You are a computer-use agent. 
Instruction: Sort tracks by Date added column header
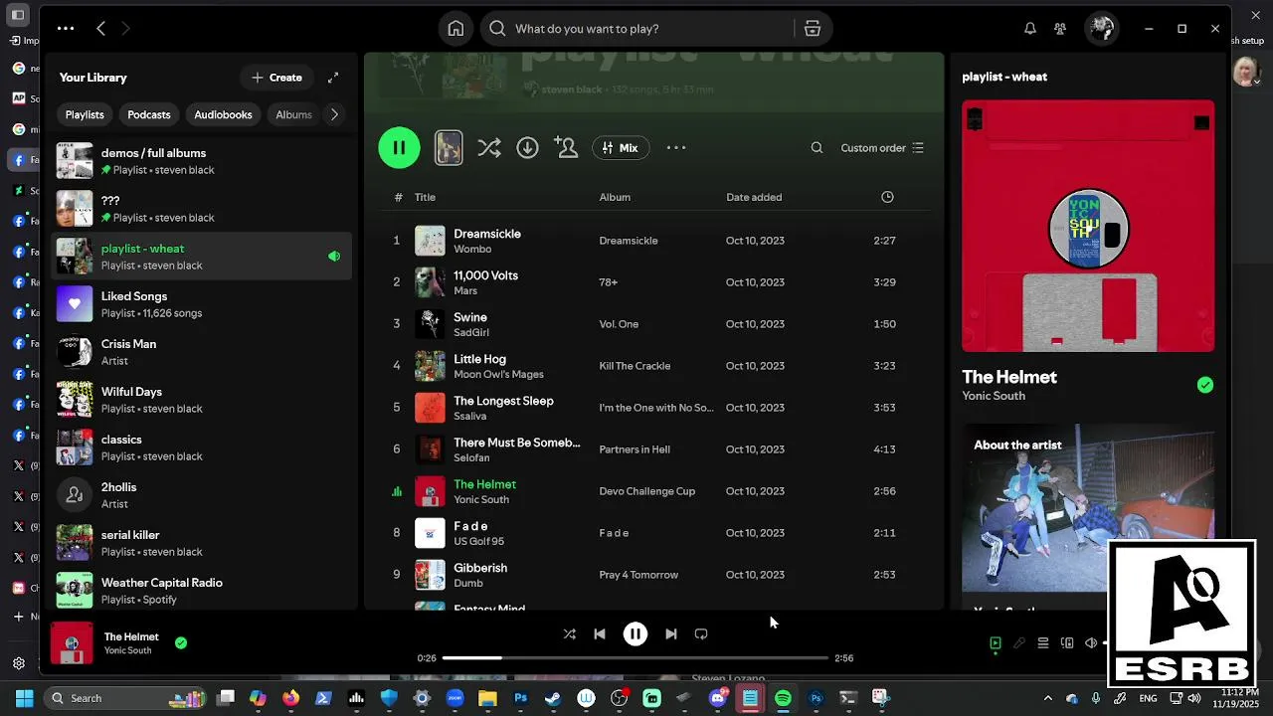pyautogui.click(x=754, y=197)
